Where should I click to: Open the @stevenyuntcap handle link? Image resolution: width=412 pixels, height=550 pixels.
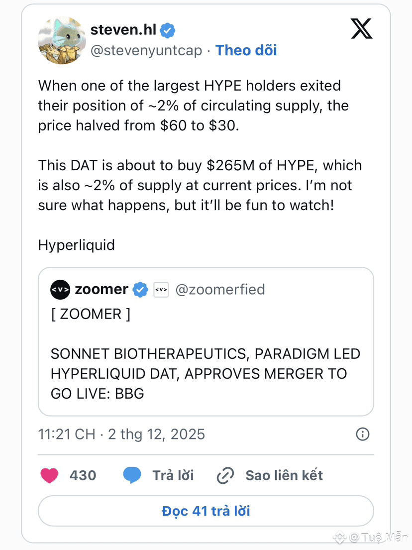tap(146, 50)
